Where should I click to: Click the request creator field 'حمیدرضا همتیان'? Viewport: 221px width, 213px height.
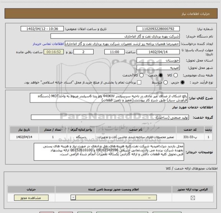pyautogui.click(x=122, y=44)
